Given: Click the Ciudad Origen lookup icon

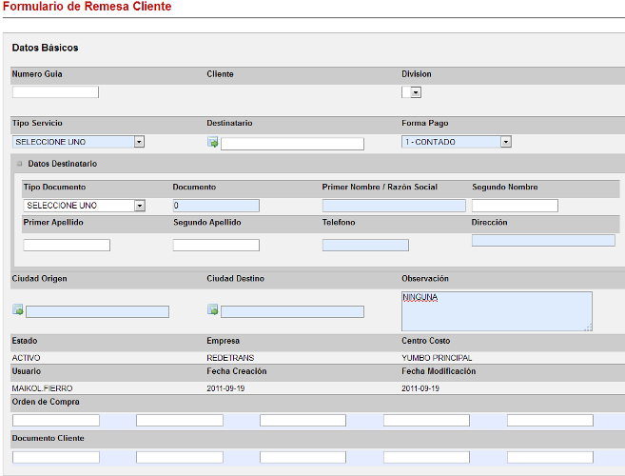Looking at the screenshot, I should click(18, 310).
